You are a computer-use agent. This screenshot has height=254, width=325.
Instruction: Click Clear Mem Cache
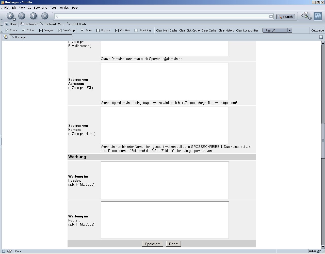coord(167,30)
